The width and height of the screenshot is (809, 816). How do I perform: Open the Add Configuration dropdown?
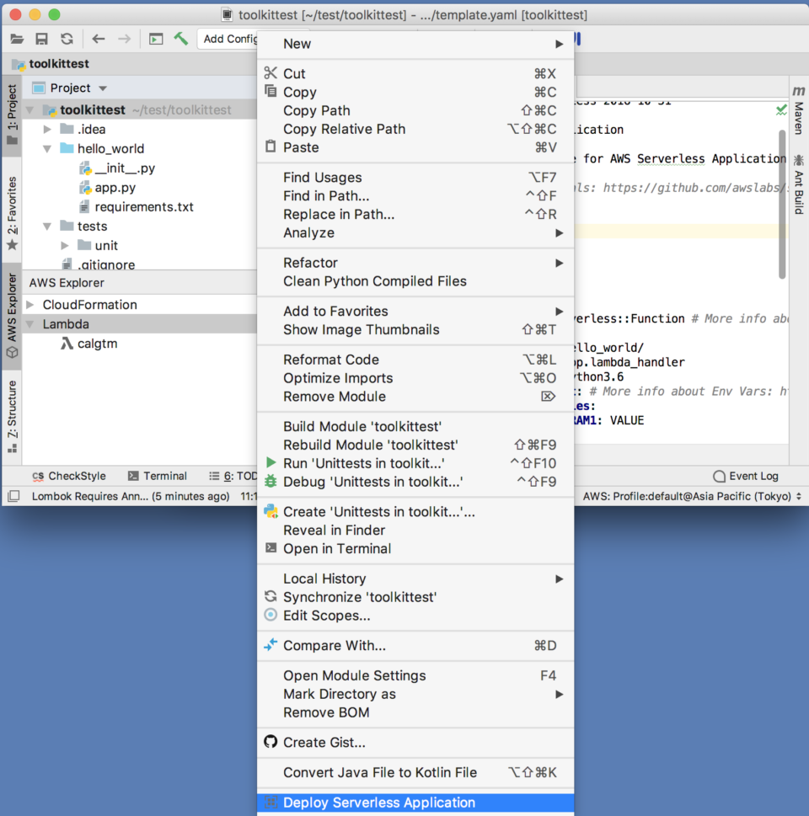click(x=229, y=39)
